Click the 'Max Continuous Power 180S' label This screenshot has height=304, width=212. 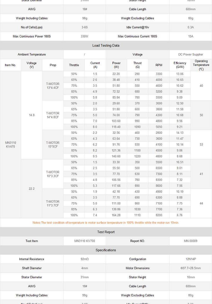click(32, 36)
